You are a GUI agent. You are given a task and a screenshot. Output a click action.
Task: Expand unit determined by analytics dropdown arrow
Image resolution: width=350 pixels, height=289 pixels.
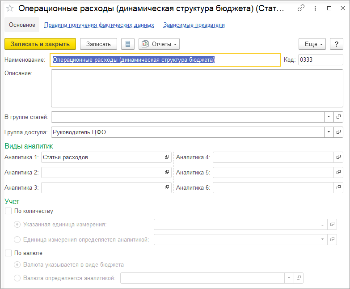click(x=323, y=239)
